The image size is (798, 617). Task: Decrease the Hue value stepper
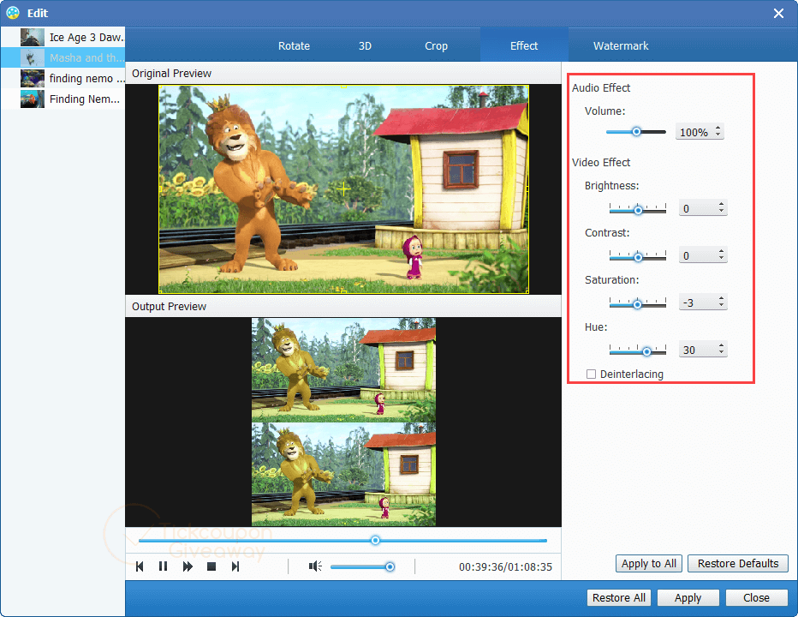721,352
